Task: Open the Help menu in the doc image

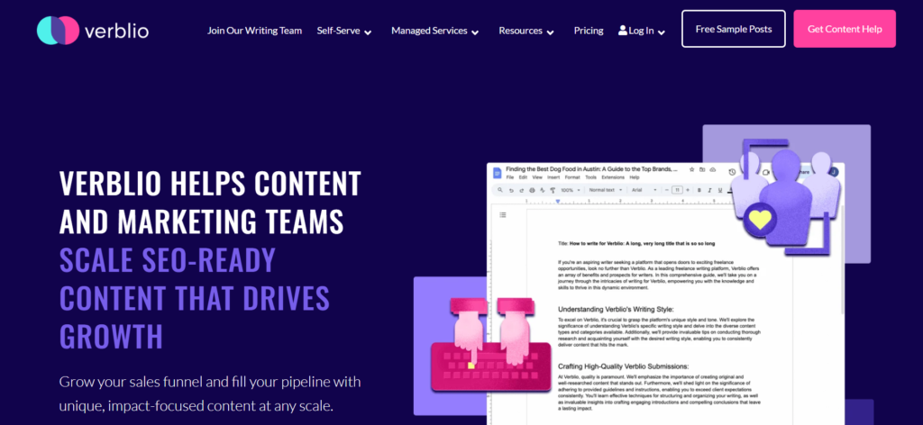Action: (x=635, y=177)
